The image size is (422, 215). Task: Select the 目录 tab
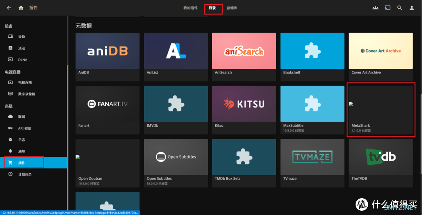212,8
